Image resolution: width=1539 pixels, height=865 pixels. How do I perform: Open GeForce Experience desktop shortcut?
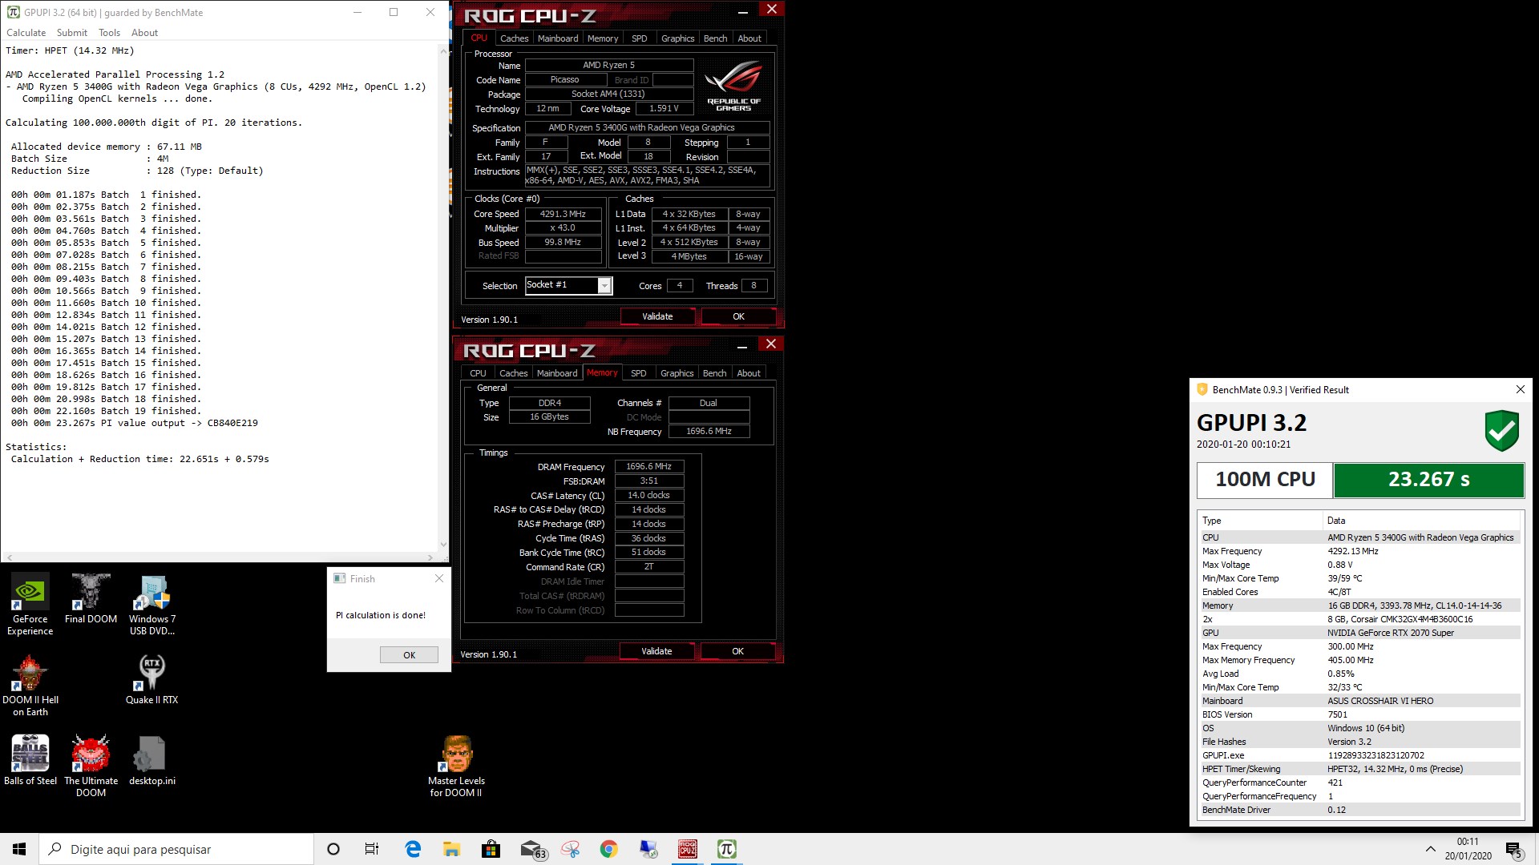coord(30,605)
